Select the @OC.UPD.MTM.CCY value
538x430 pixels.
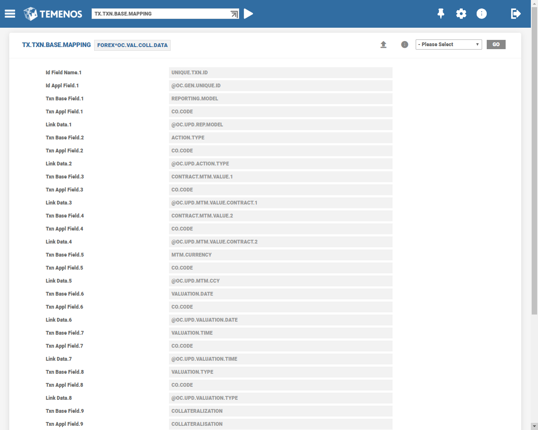point(281,281)
